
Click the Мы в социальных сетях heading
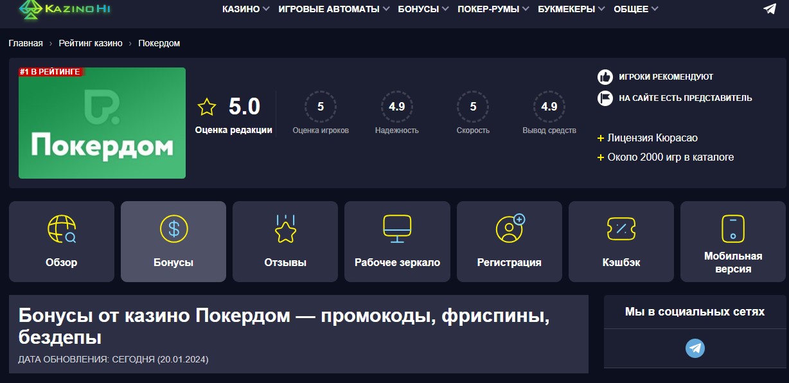pos(695,312)
